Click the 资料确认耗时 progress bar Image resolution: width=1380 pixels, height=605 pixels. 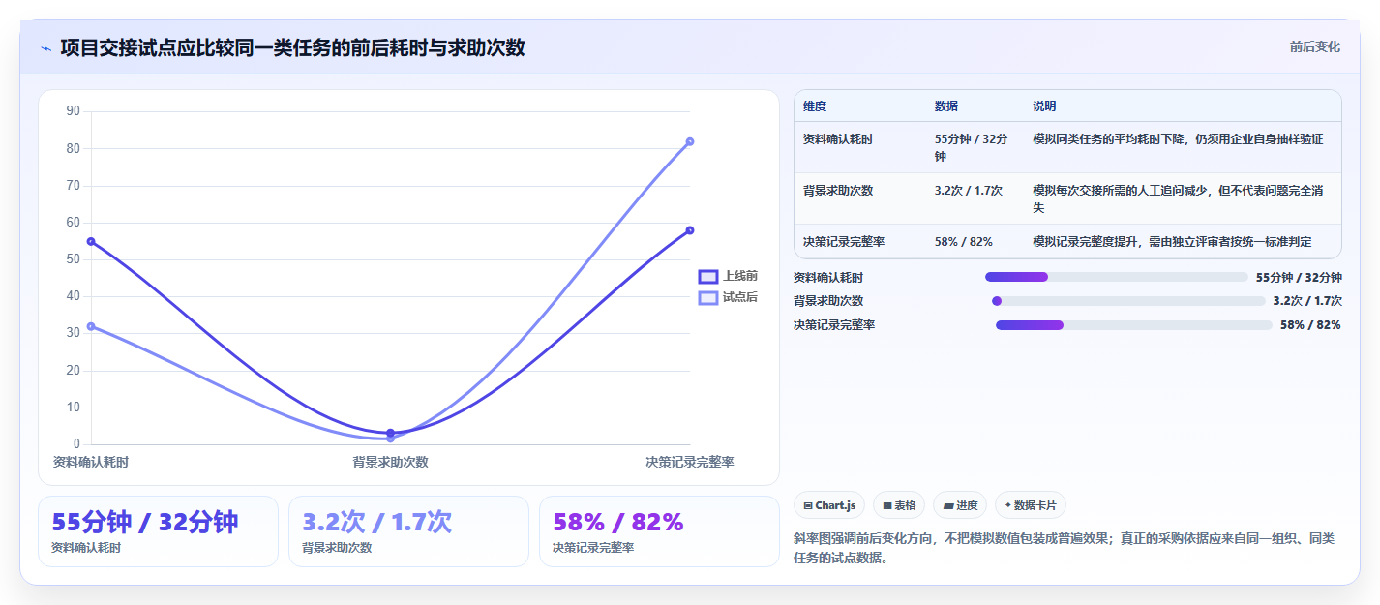1116,277
